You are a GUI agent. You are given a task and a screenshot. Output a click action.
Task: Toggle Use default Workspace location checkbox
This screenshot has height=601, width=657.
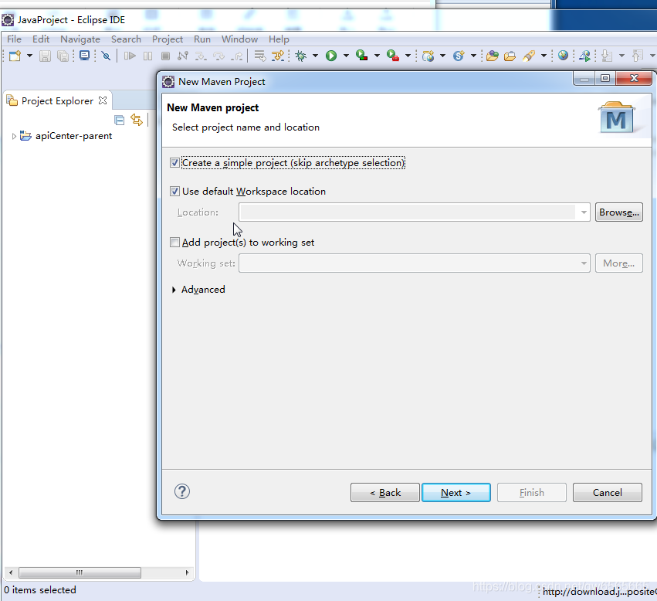pyautogui.click(x=174, y=192)
